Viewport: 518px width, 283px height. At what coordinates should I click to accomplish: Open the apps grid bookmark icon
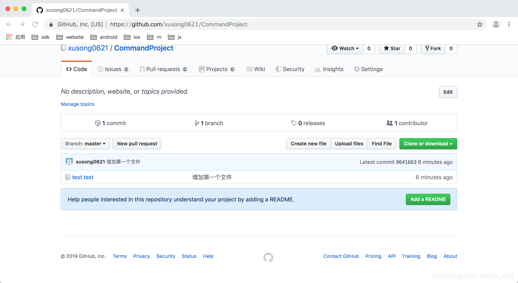coord(9,37)
